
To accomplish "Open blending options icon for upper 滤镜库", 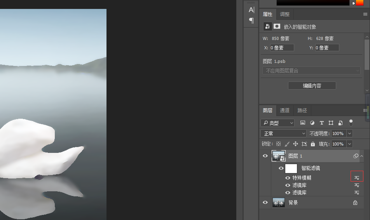I will (x=357, y=185).
